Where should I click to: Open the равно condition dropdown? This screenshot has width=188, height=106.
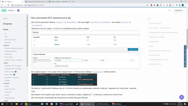[x=92, y=60]
